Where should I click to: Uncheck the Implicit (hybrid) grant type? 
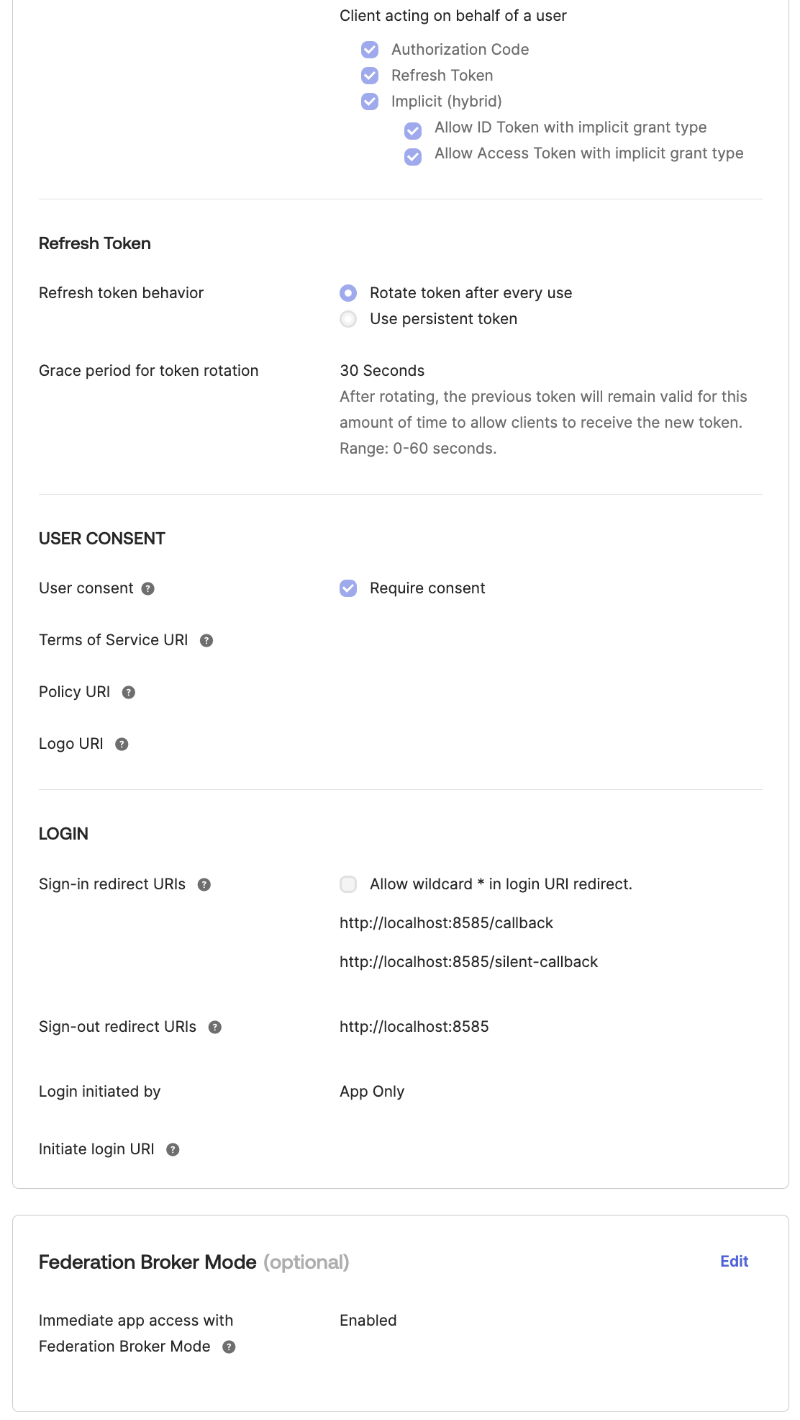pyautogui.click(x=370, y=102)
